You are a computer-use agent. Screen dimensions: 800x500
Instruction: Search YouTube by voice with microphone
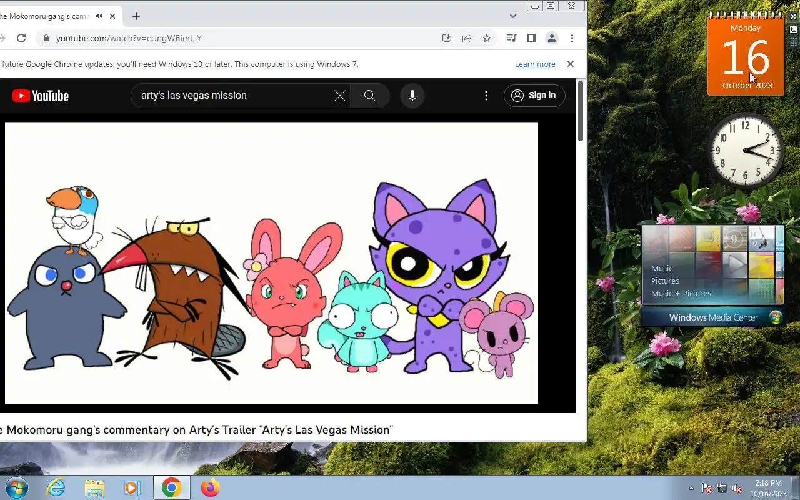tap(412, 96)
